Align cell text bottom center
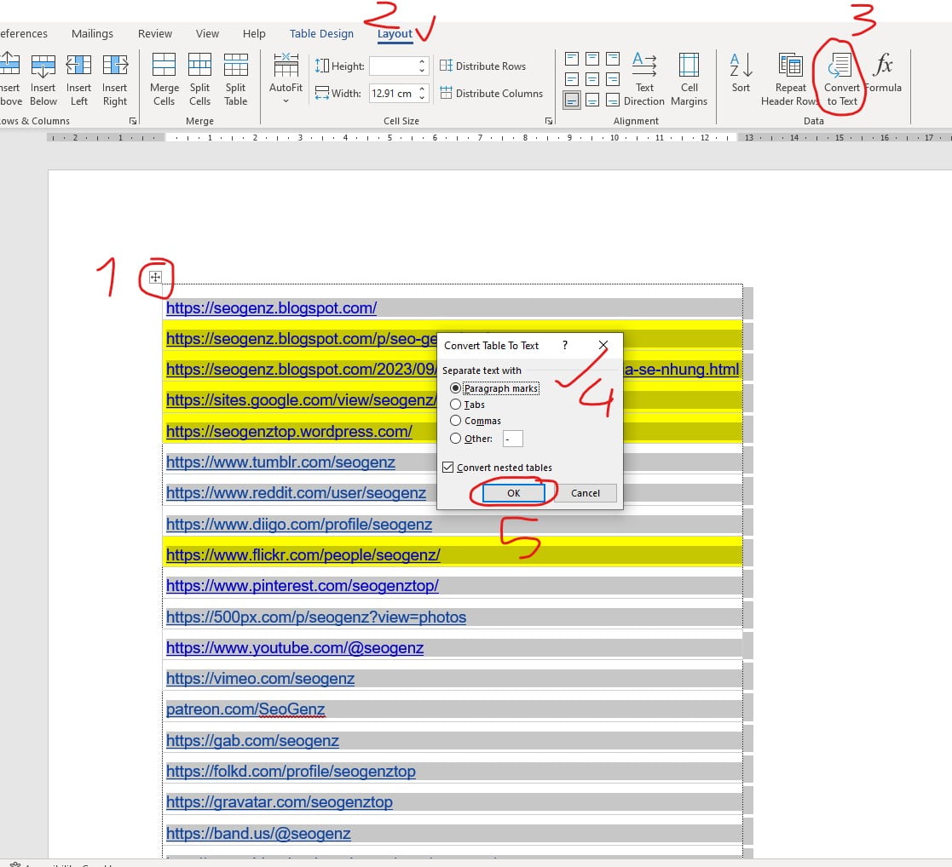 (x=592, y=100)
